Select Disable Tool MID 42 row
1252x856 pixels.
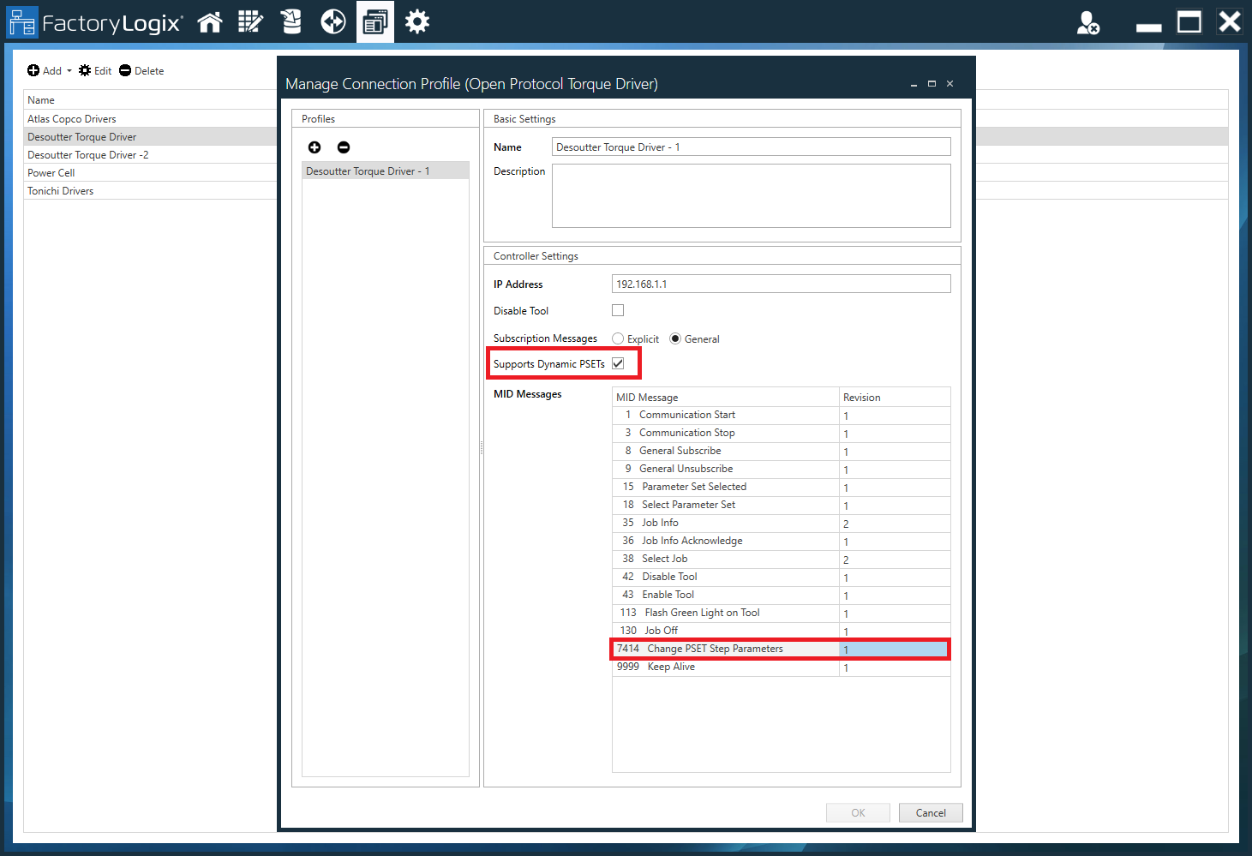[781, 577]
